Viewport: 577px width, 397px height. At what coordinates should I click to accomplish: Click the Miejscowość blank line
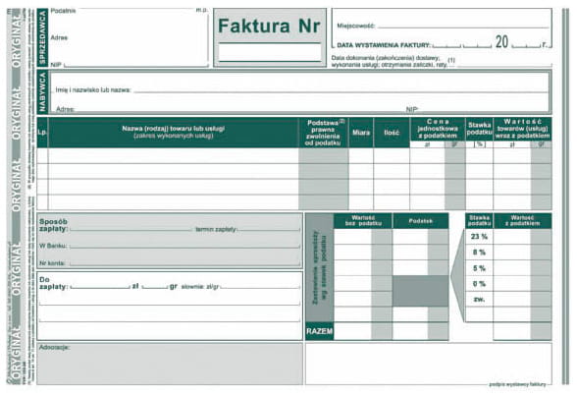(x=463, y=25)
